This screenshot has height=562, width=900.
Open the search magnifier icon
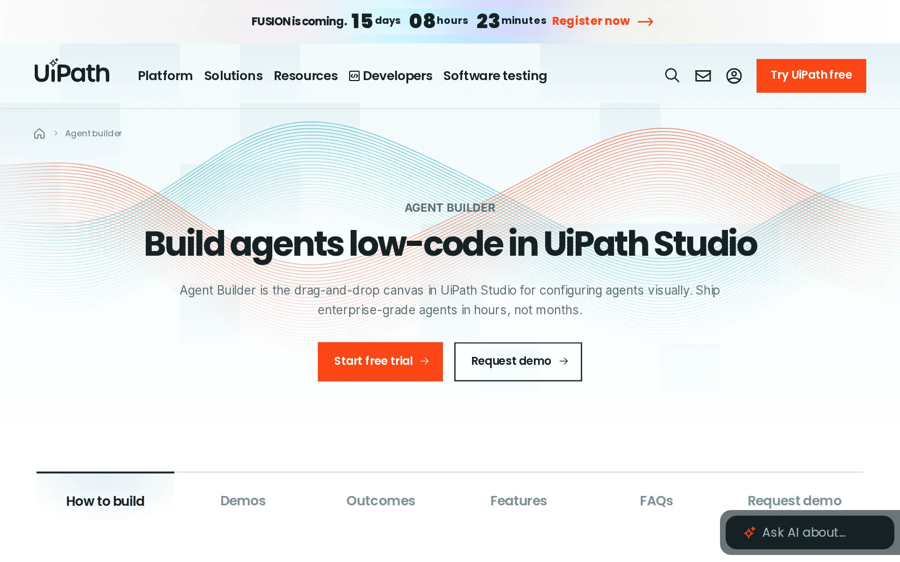(672, 75)
